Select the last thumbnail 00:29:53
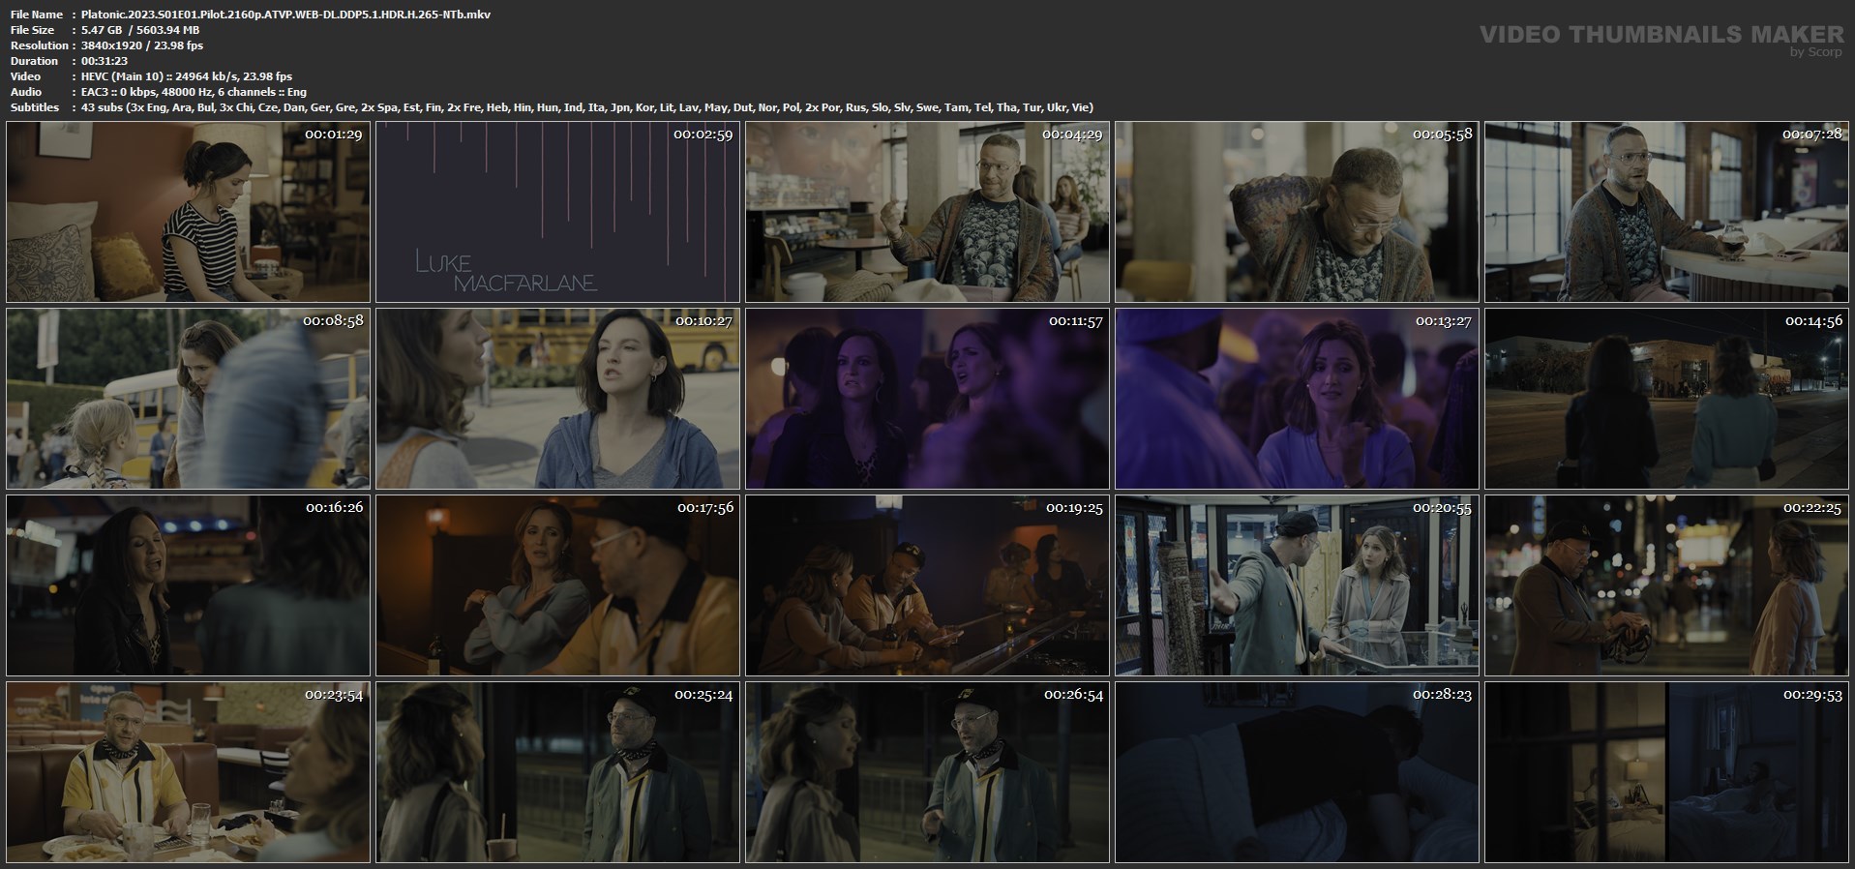 [x=1666, y=772]
